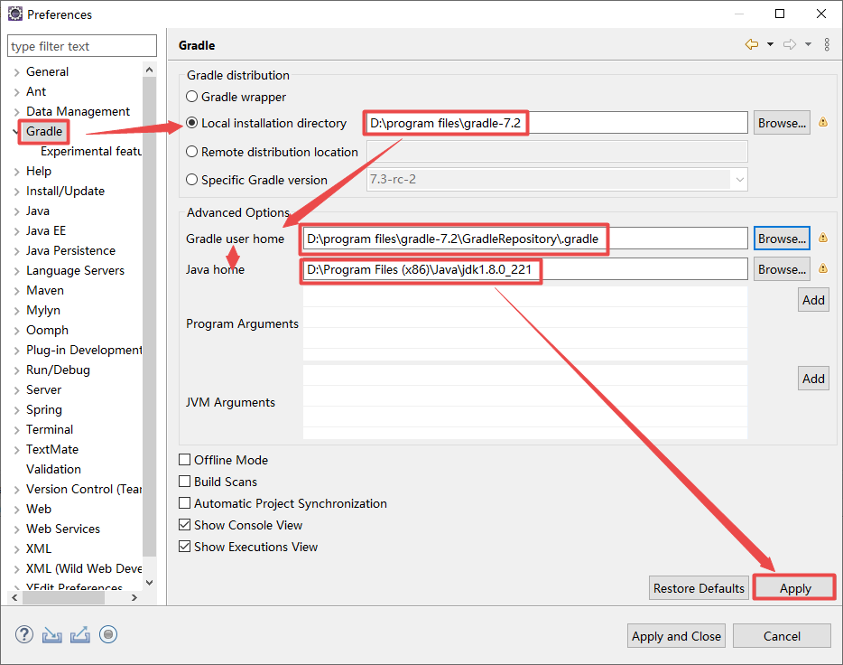Image resolution: width=843 pixels, height=665 pixels.
Task: Select the Web Services entry
Action: 63,529
